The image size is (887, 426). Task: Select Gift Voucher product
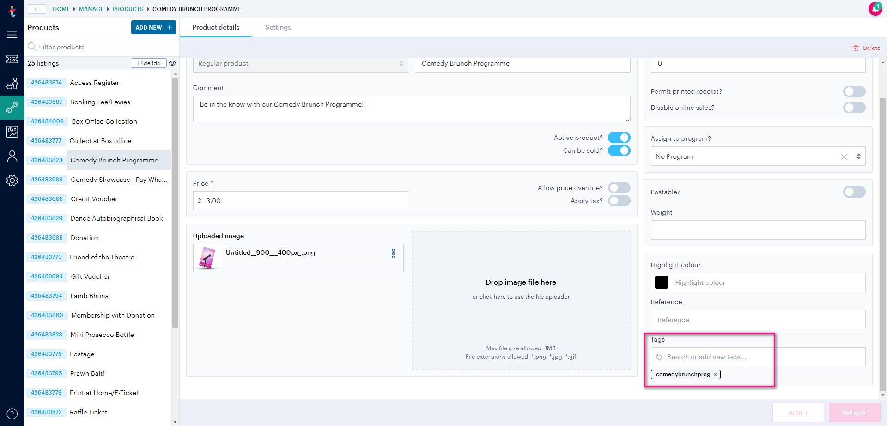(91, 276)
